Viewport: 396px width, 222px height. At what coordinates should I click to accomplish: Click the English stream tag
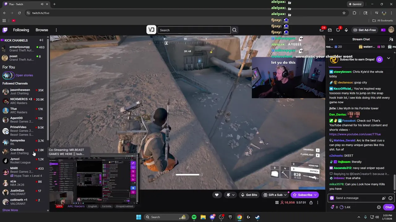pos(93,206)
